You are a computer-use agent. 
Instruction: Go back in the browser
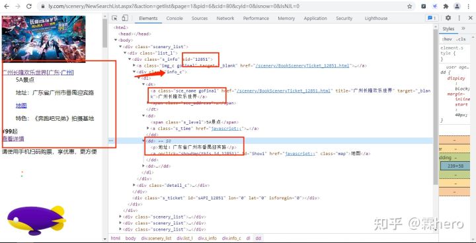pos(7,6)
